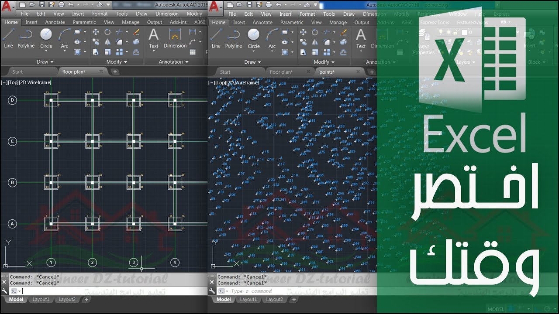Click the customization wrench in left window command line
This screenshot has width=559, height=314.
[5, 291]
